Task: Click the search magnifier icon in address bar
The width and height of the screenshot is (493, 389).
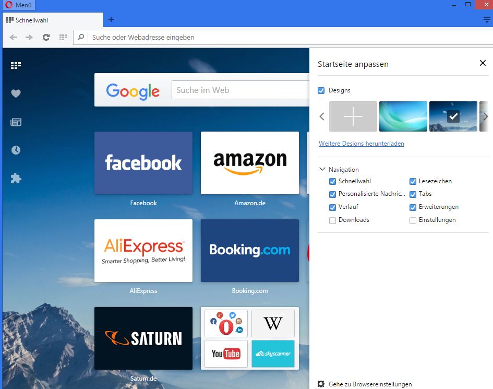Action: [81, 37]
